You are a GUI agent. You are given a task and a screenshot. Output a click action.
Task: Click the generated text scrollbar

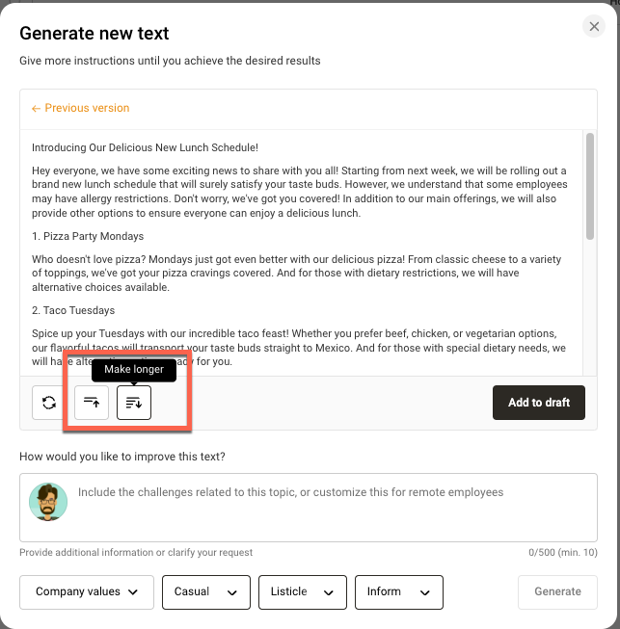coord(589,185)
